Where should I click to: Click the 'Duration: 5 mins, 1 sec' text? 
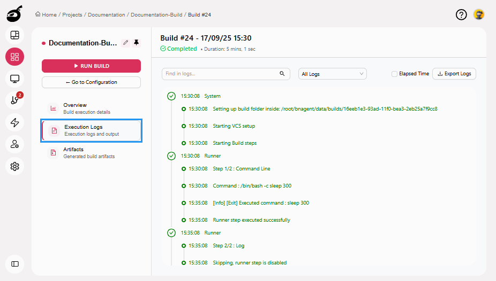pyautogui.click(x=230, y=49)
